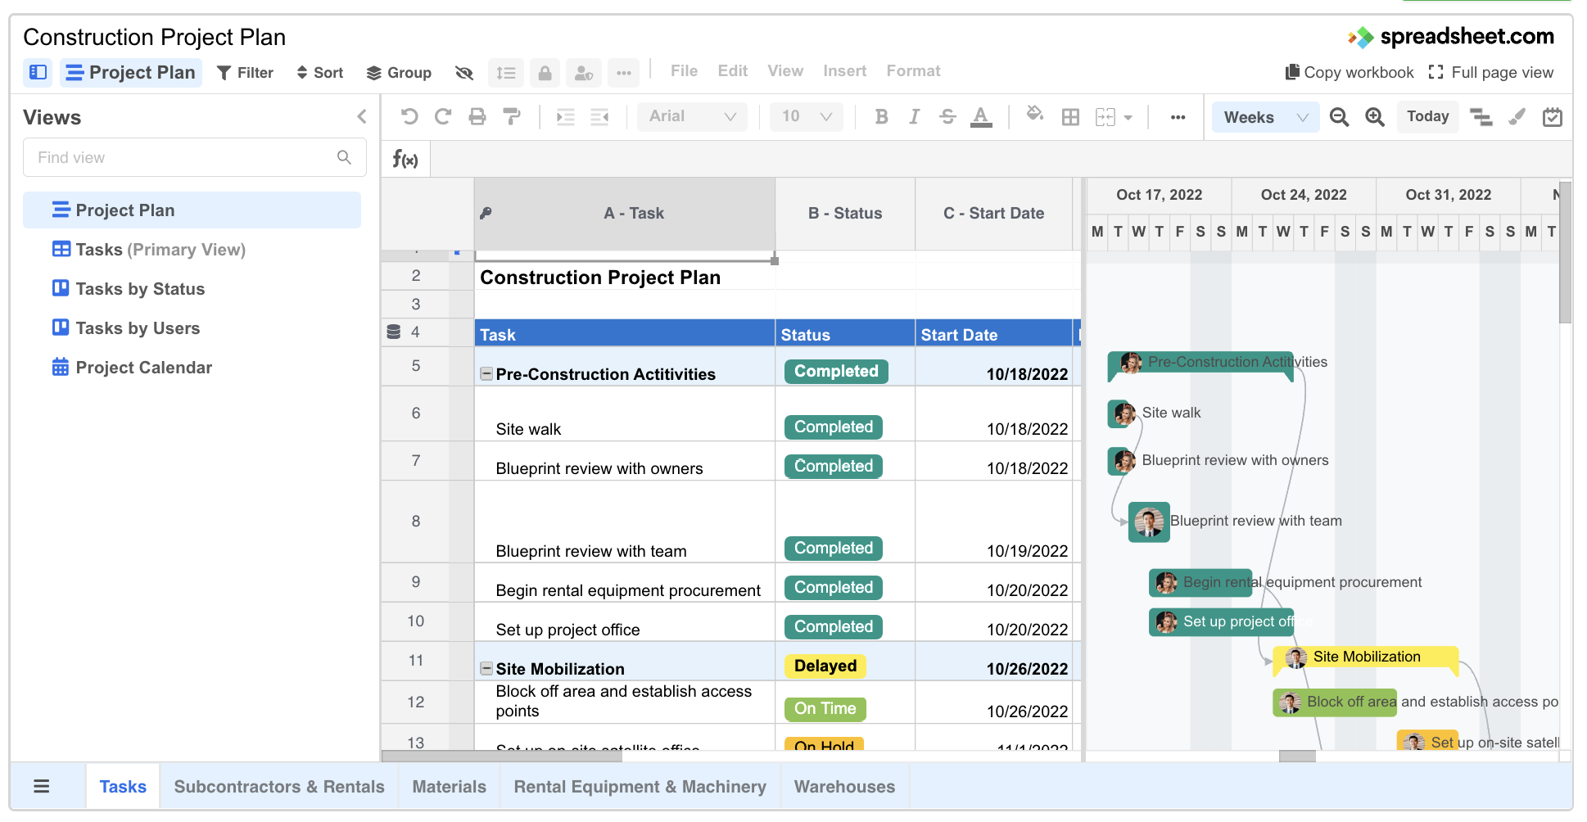Zoom in on the Gantt timeline

coord(1375,116)
